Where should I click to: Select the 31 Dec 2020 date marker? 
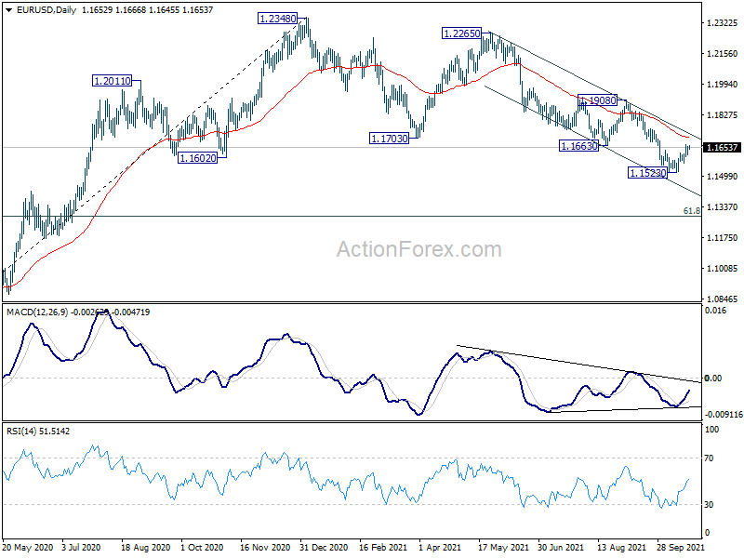point(324,547)
